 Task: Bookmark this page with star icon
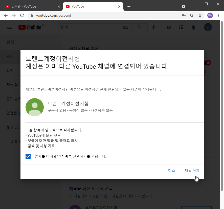[x=200, y=15]
